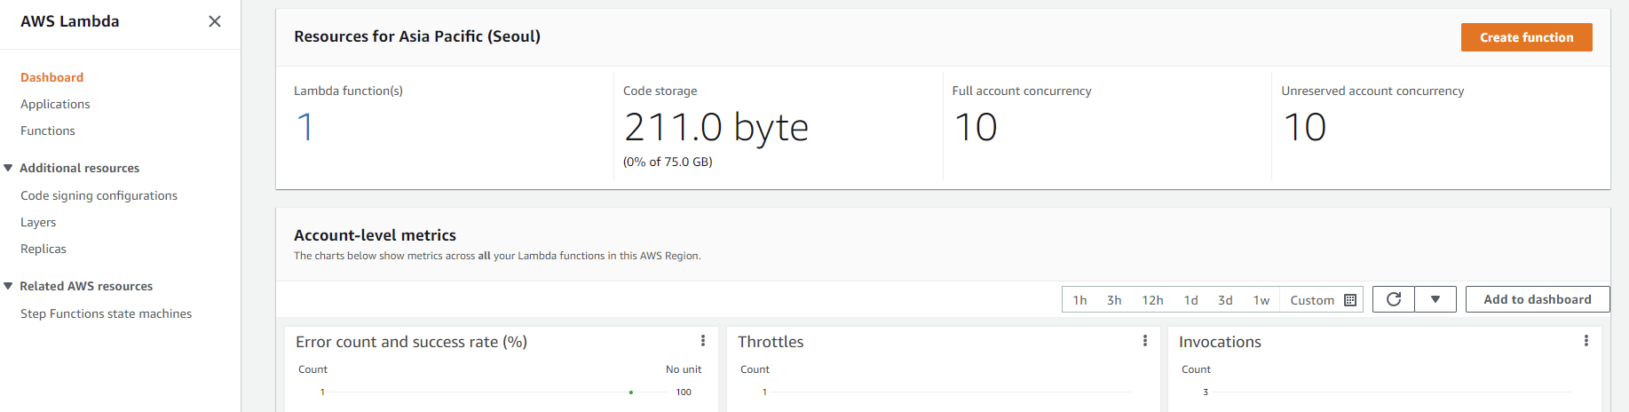Open Error count chart options menu
This screenshot has height=412, width=1629.
[x=703, y=341]
